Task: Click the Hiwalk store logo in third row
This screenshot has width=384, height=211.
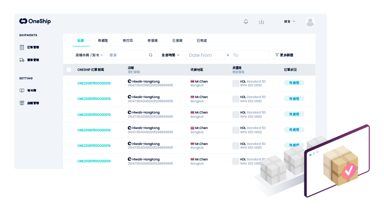Action: tap(130, 112)
